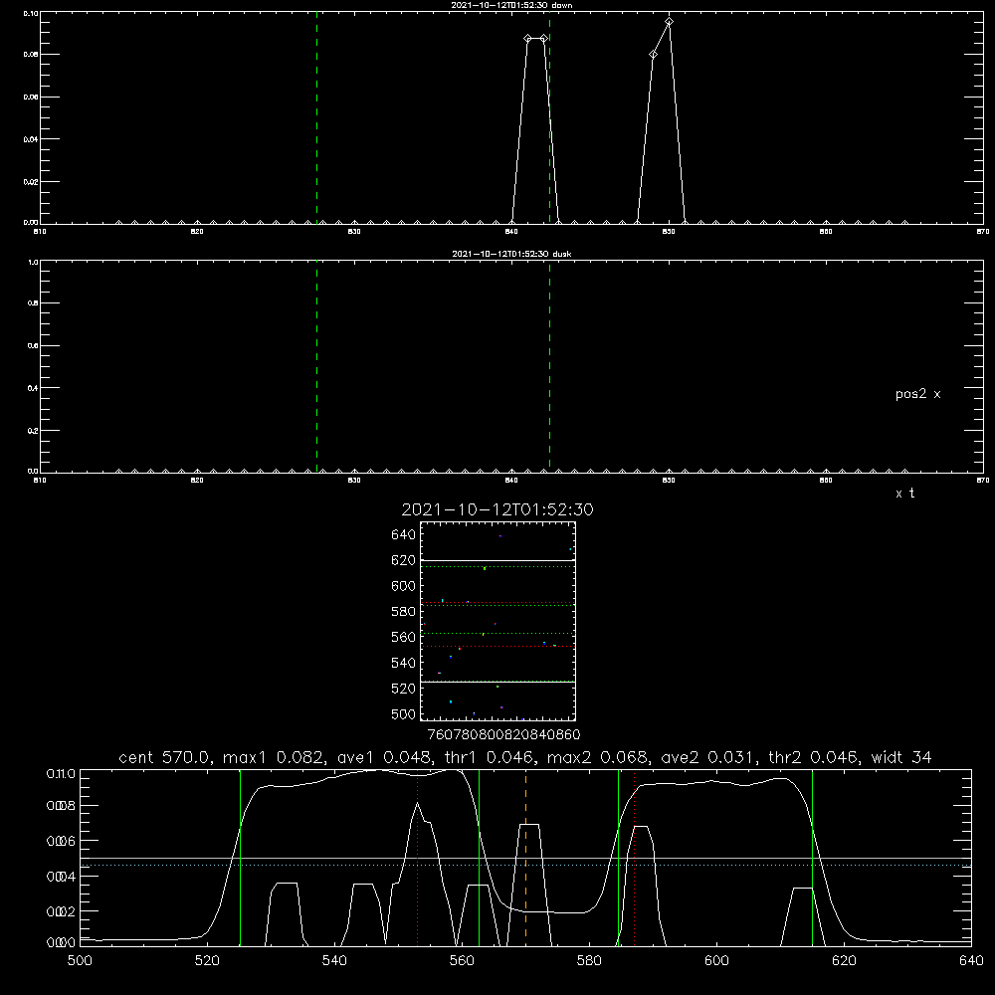The width and height of the screenshot is (995, 995).
Task: Click the dusk plot title '2021-10-12T01:52:30 dusk'
Action: tap(511, 254)
